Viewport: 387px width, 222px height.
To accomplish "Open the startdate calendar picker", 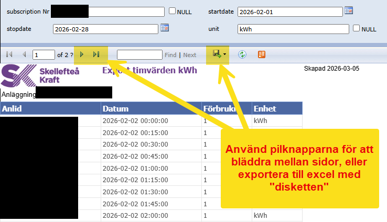I will (349, 10).
